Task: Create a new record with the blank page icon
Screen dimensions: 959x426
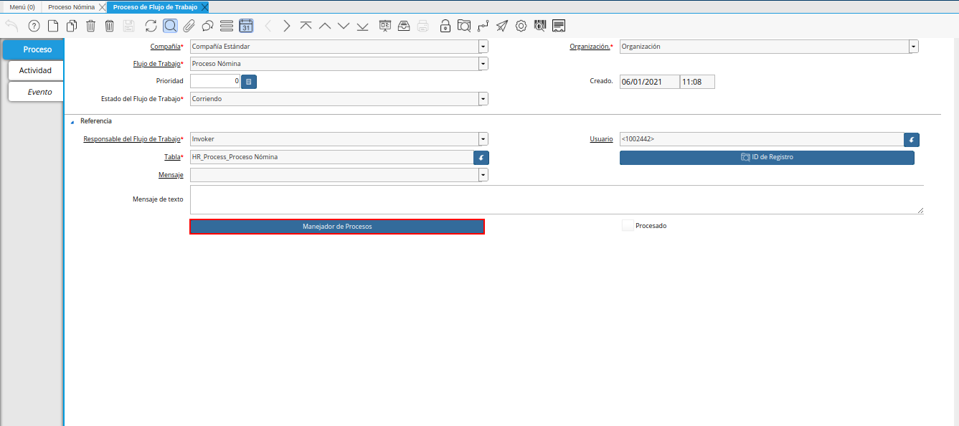Action: (52, 27)
